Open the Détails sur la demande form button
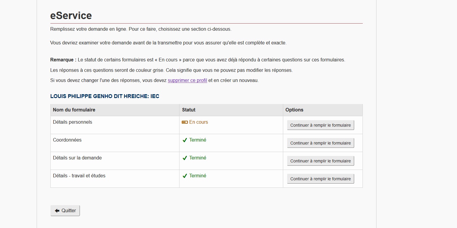The width and height of the screenshot is (457, 228). coord(320,161)
